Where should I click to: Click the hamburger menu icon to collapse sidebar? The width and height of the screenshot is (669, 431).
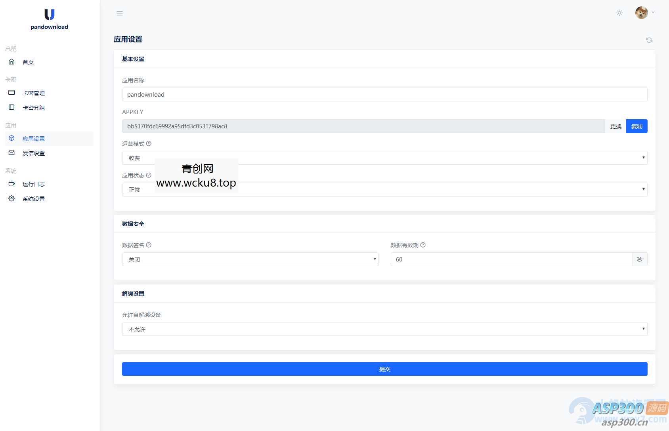point(120,13)
